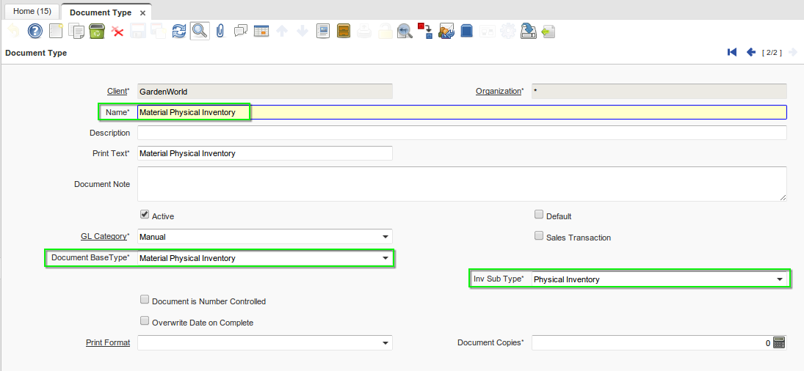Switch to the Home (15) tab

pyautogui.click(x=32, y=12)
